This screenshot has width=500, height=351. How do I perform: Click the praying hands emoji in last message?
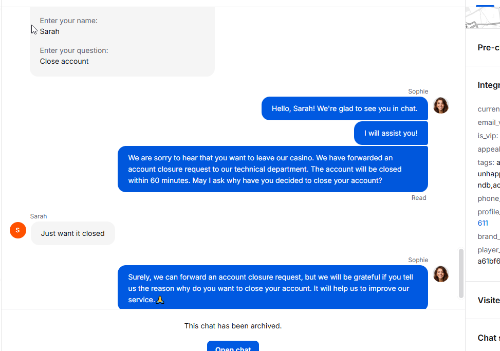(160, 300)
